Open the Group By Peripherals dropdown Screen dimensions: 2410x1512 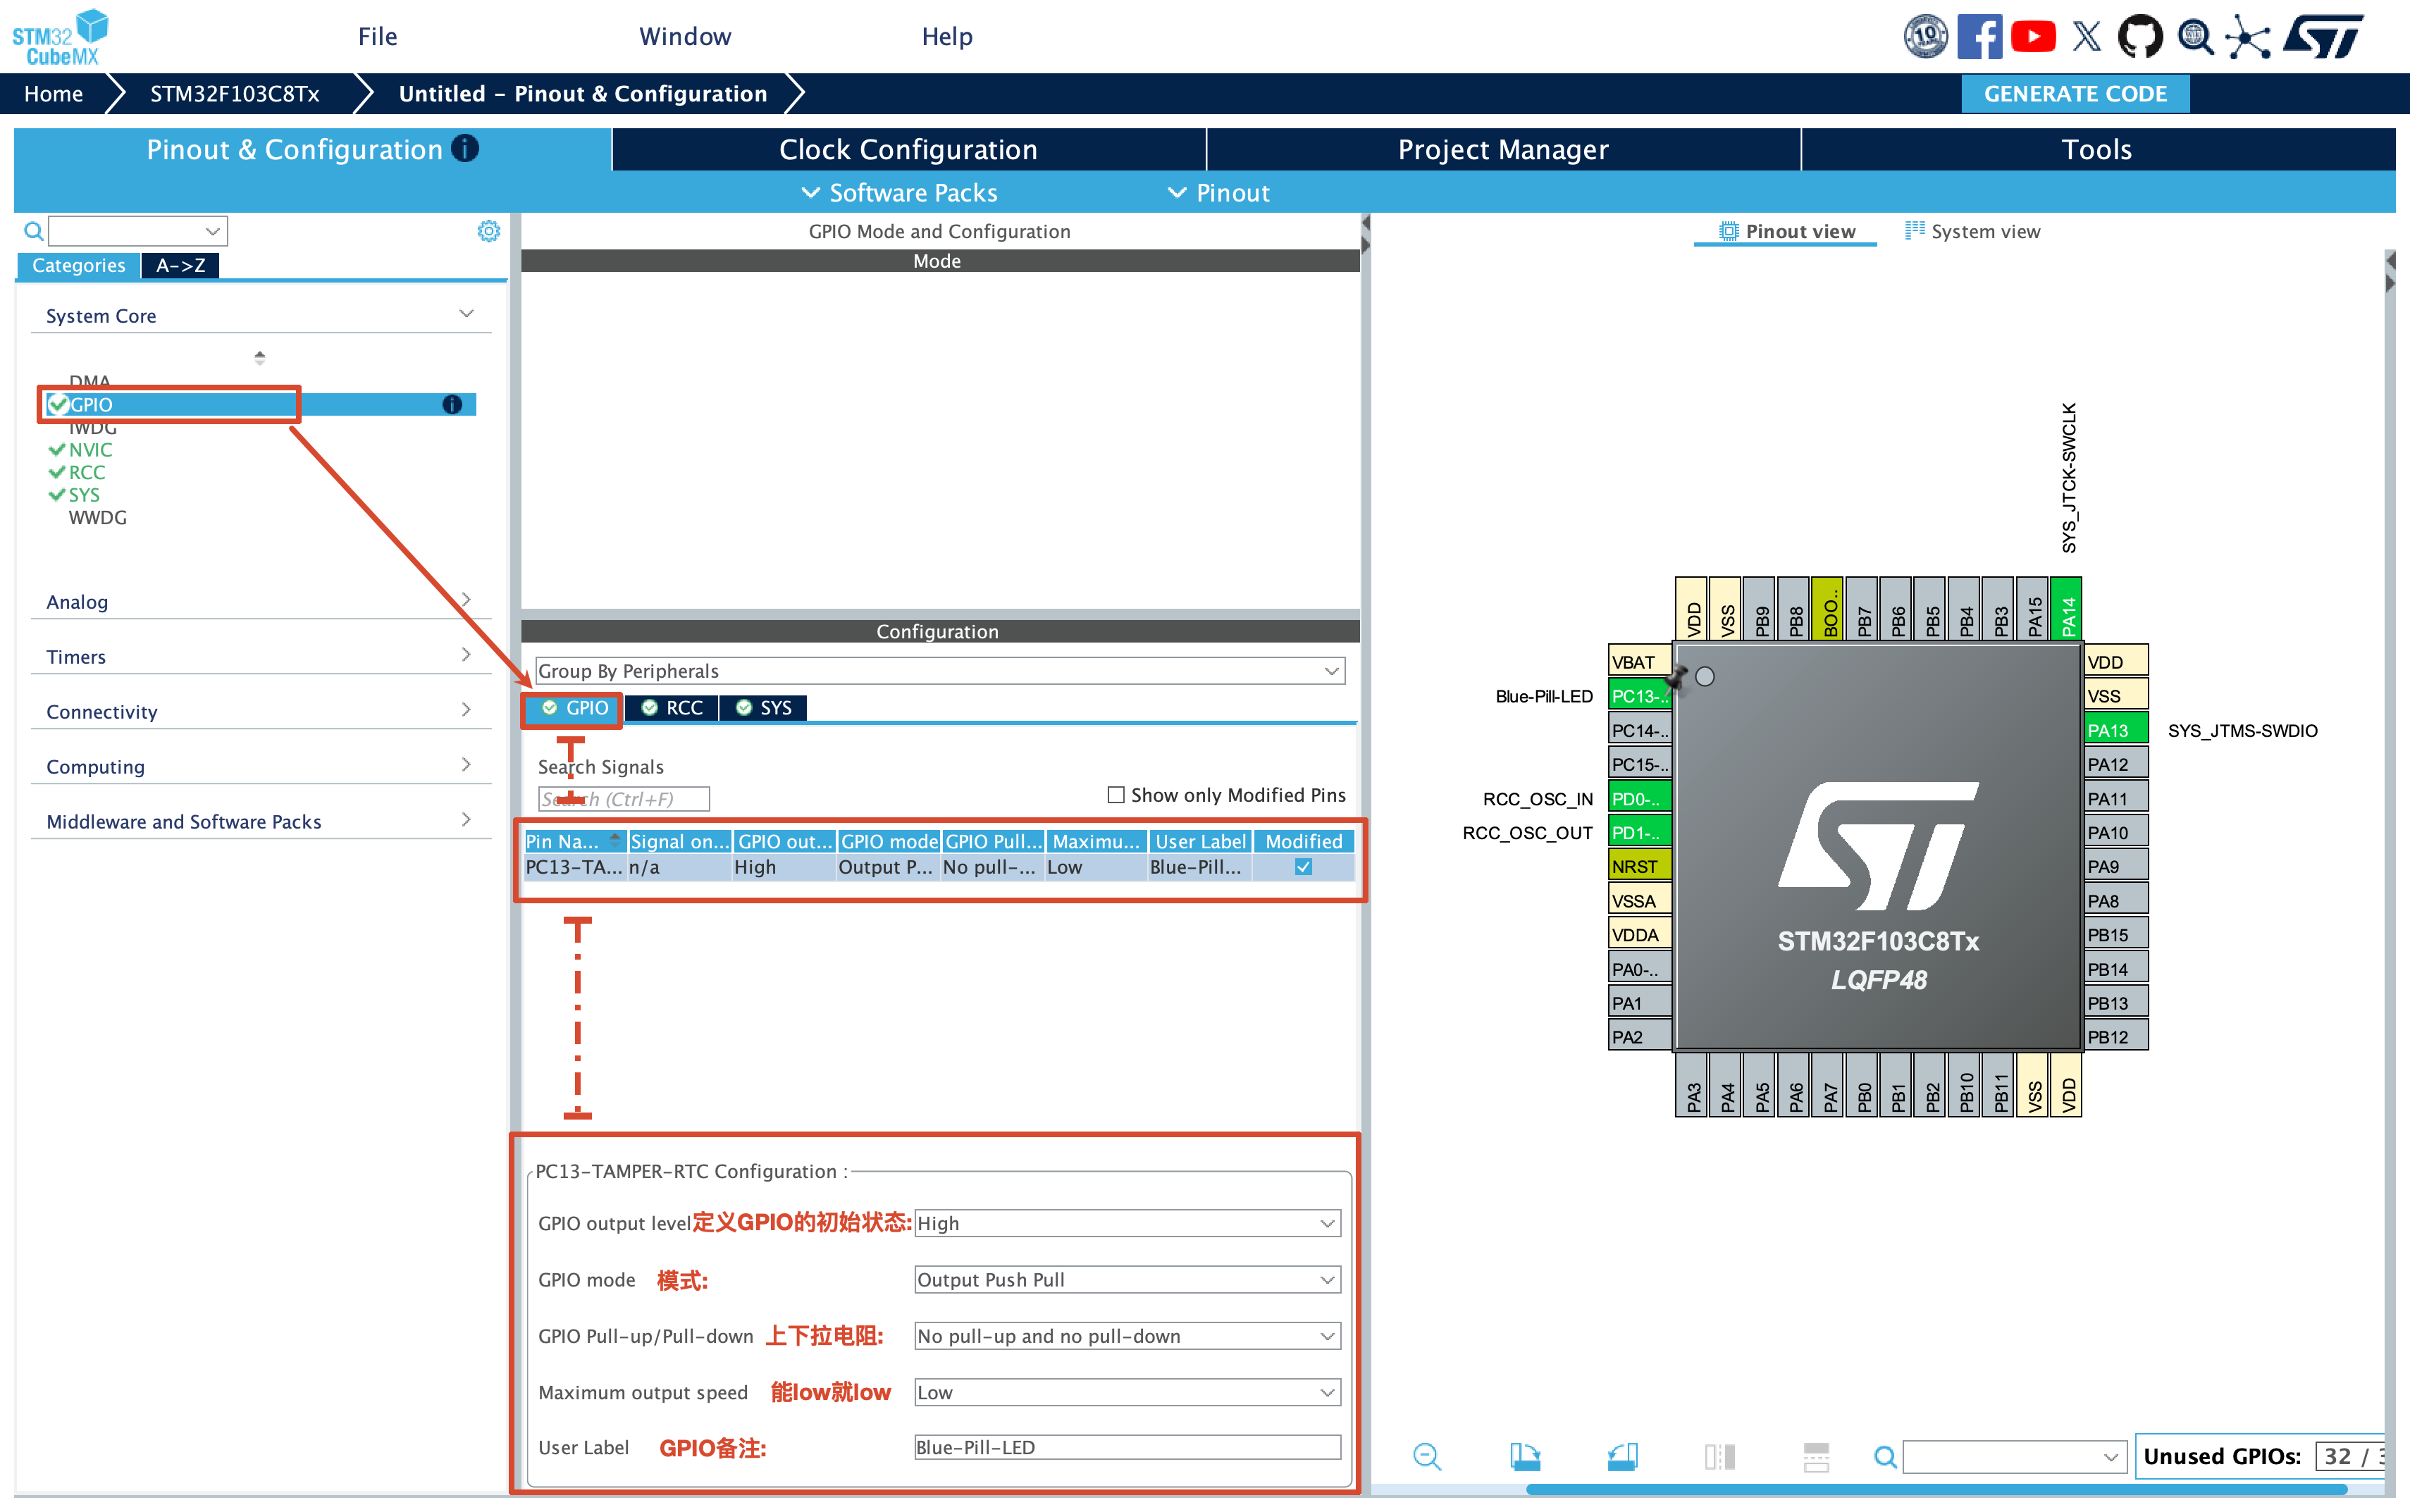940,671
